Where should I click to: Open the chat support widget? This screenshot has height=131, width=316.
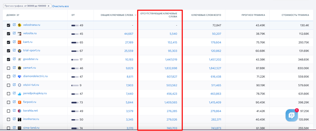291,115
